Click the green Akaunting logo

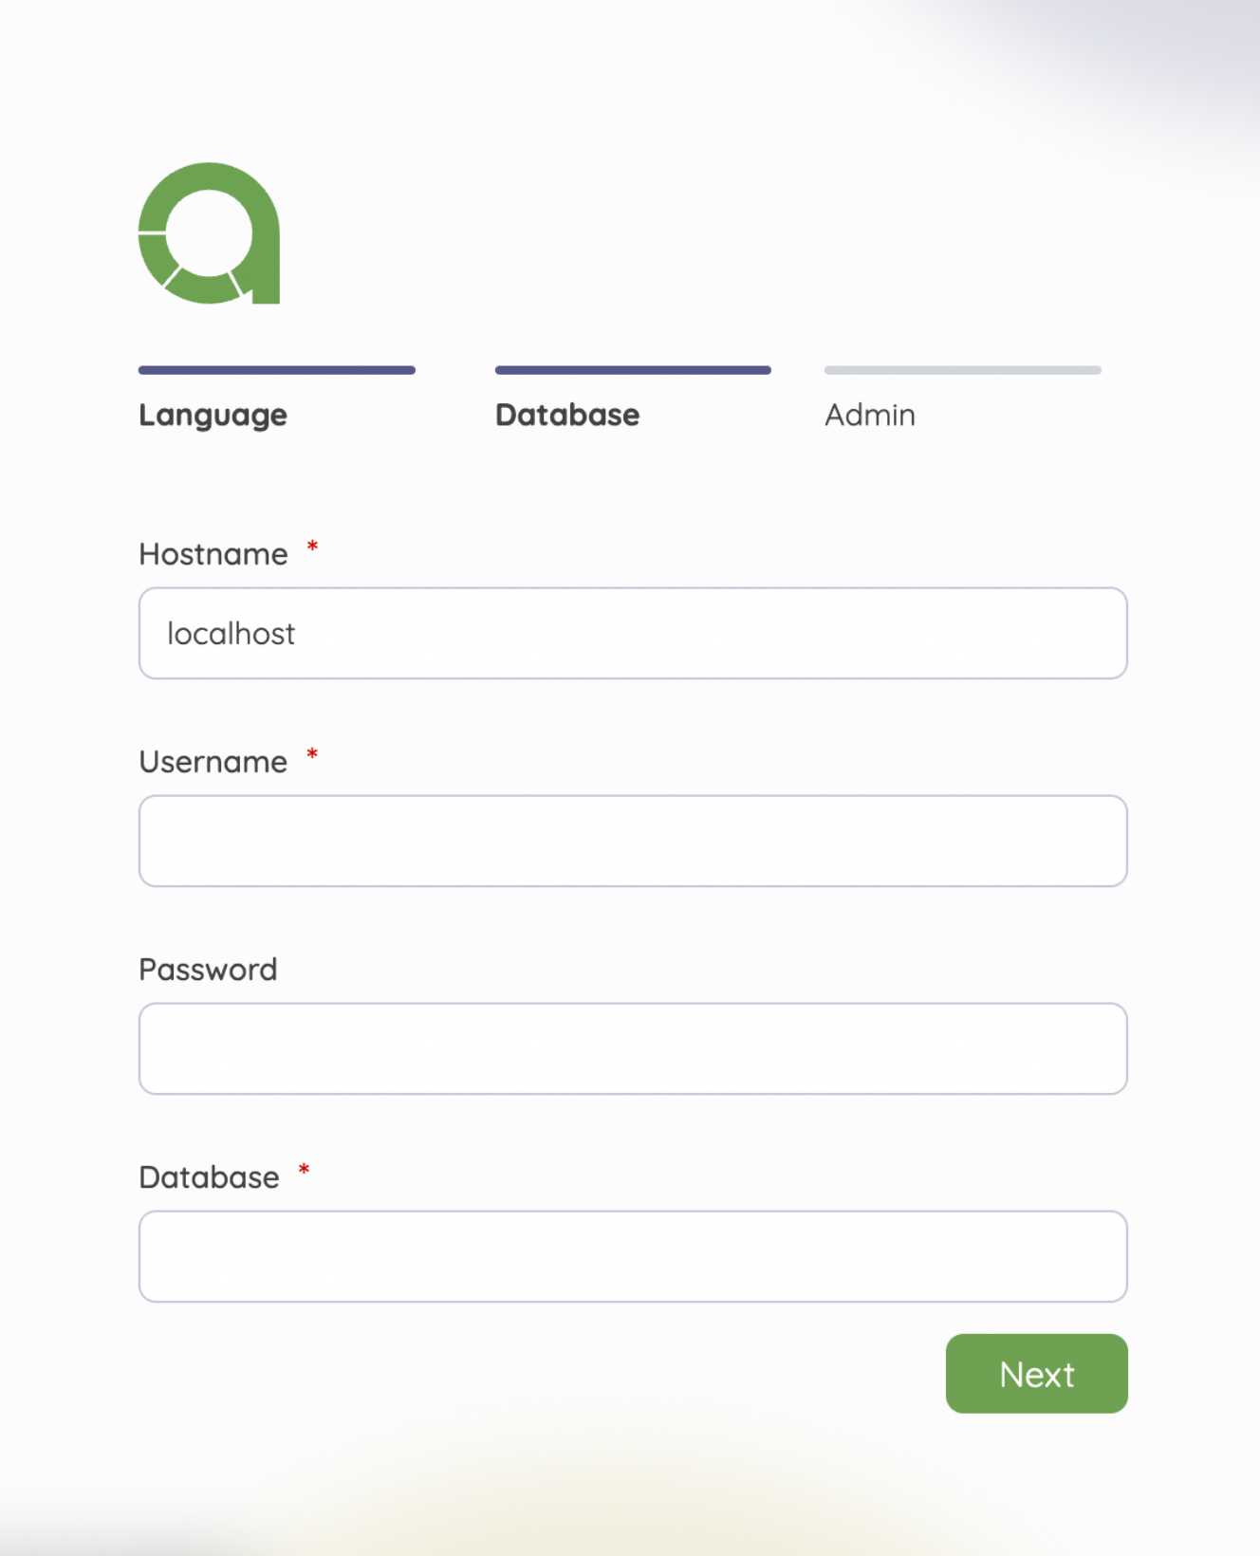tap(209, 233)
